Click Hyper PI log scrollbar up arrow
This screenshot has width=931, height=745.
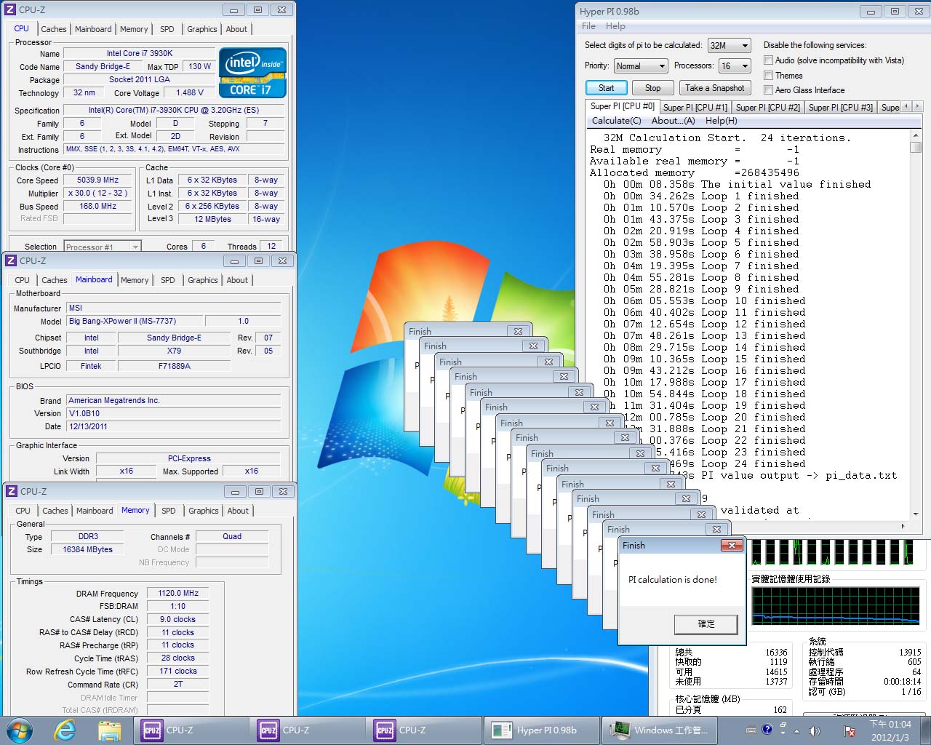[916, 135]
